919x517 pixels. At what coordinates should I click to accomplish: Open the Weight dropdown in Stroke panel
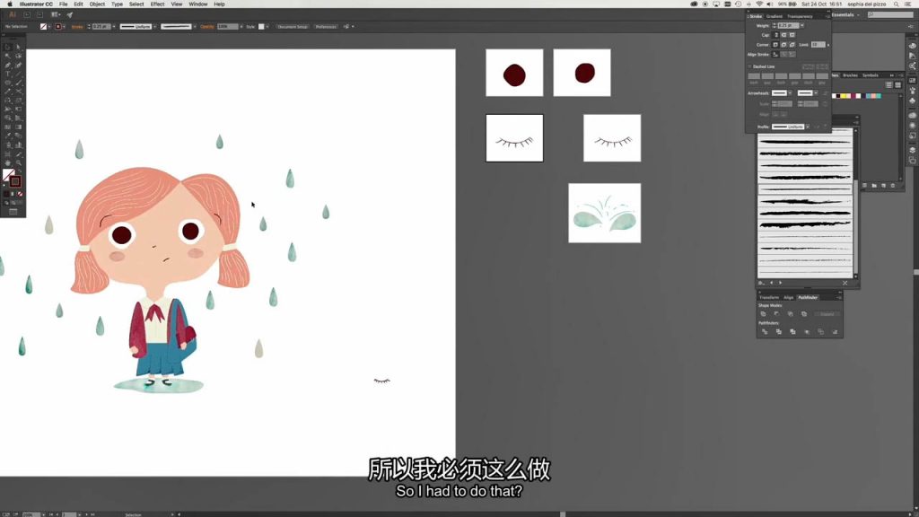[x=801, y=26]
